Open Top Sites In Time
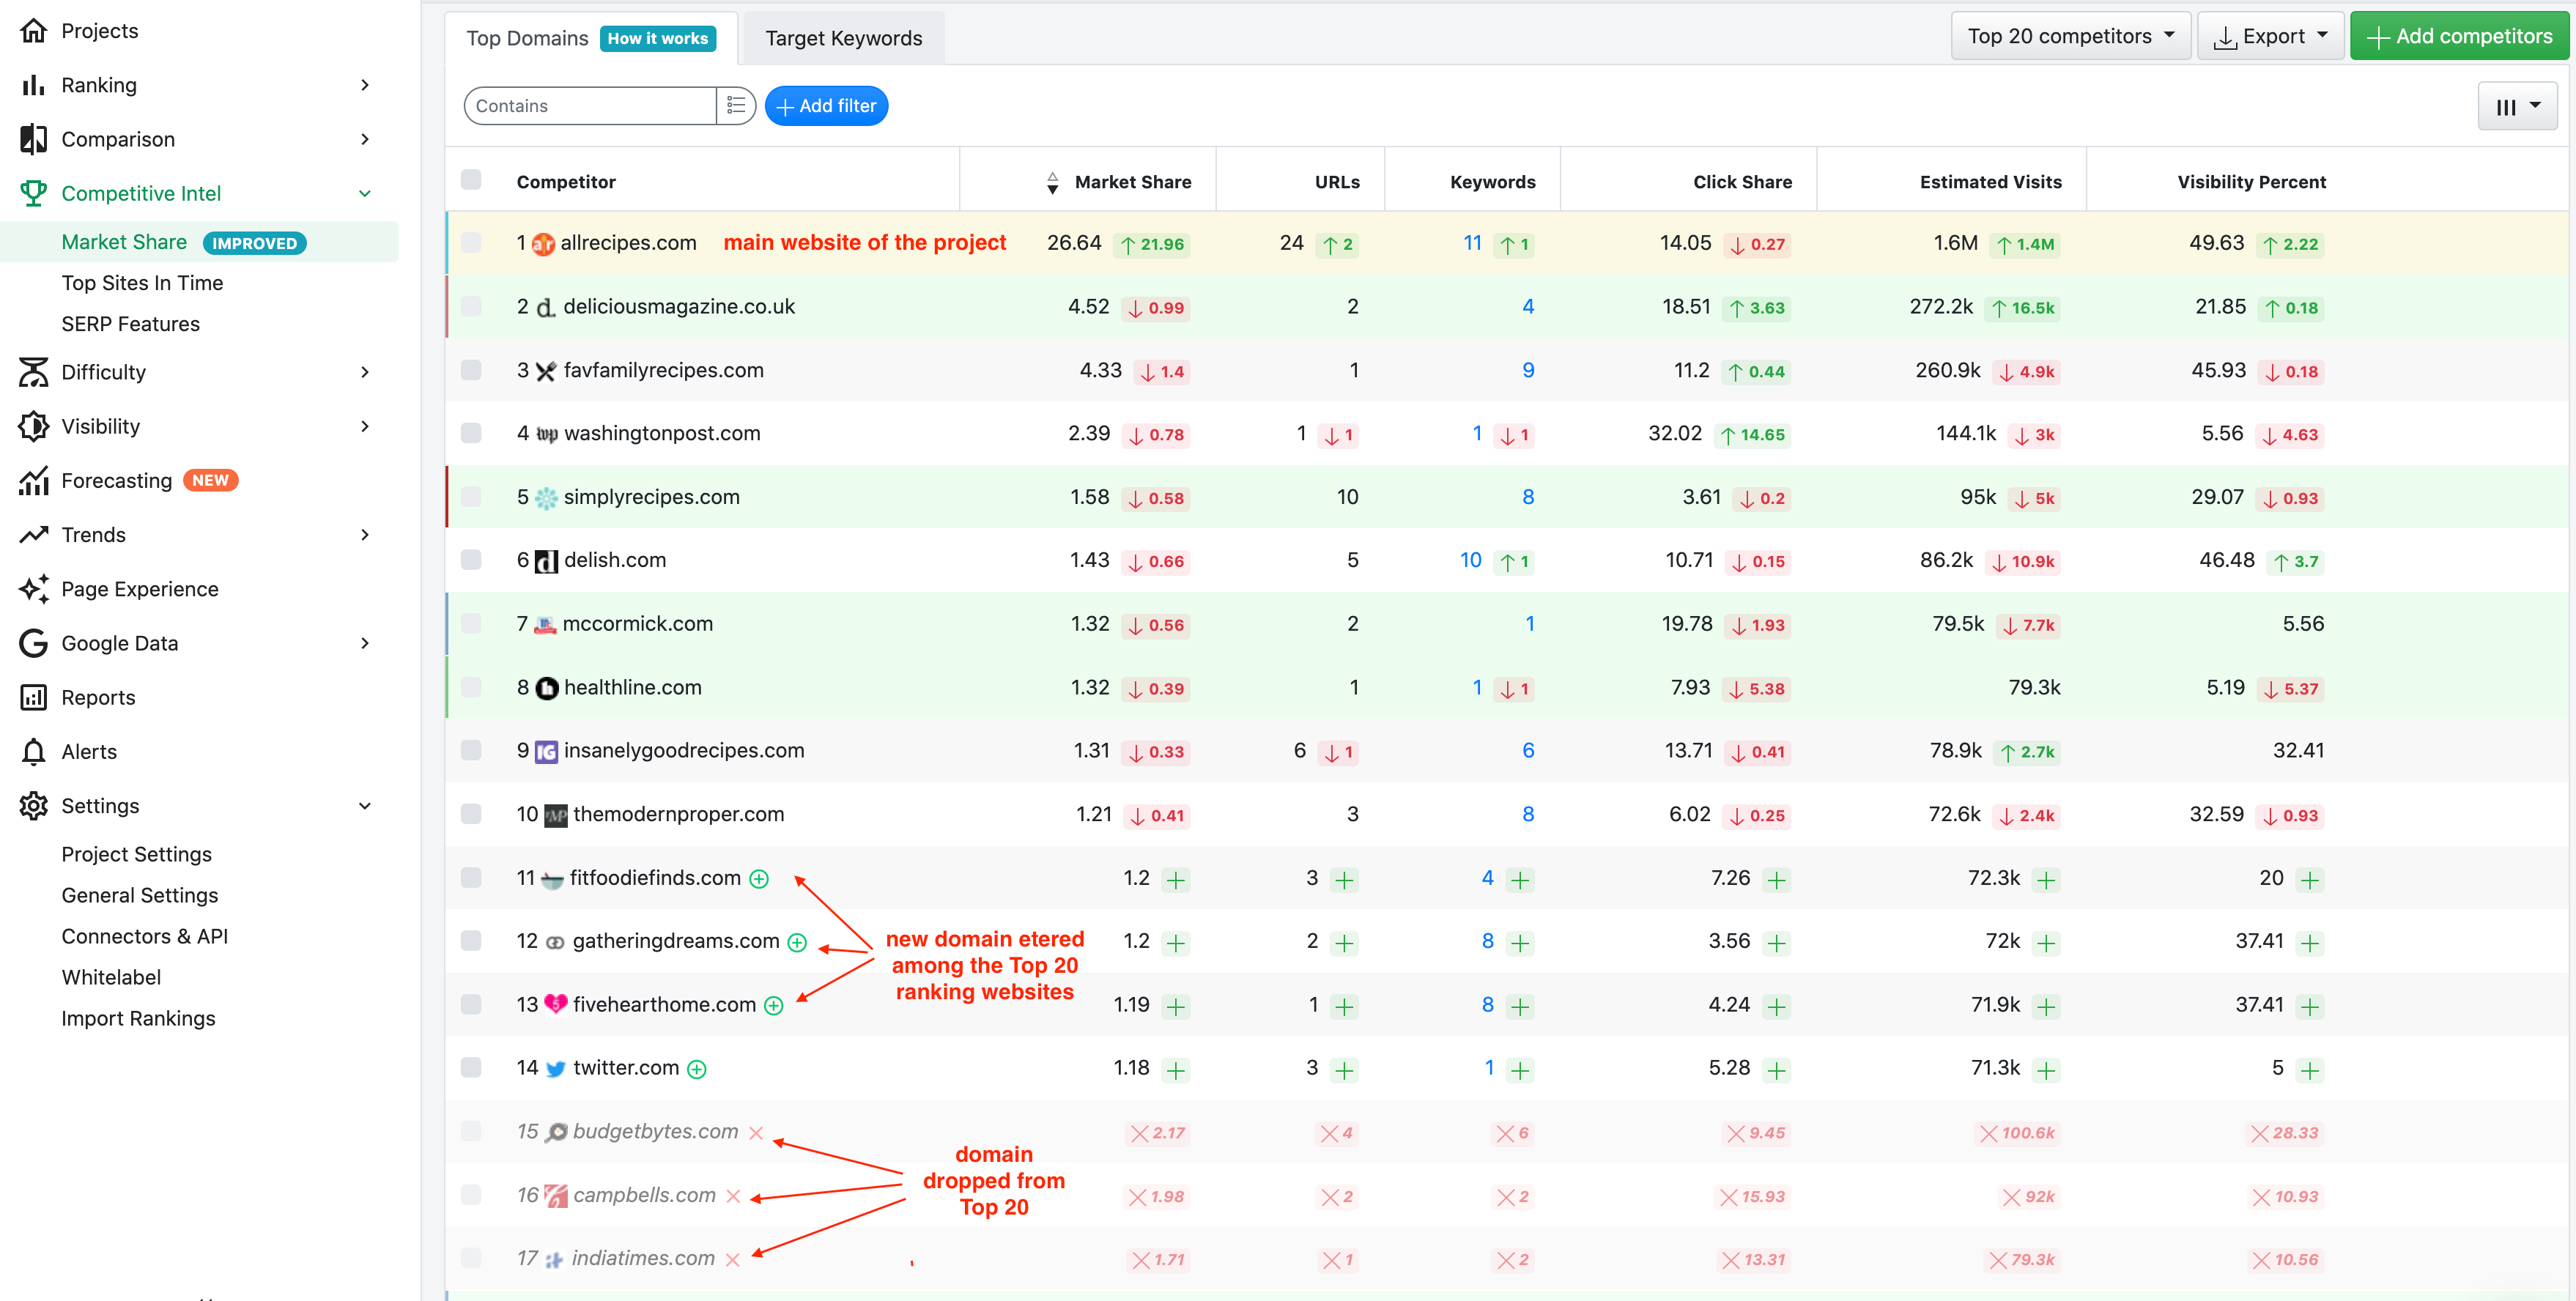This screenshot has width=2576, height=1301. 142,283
